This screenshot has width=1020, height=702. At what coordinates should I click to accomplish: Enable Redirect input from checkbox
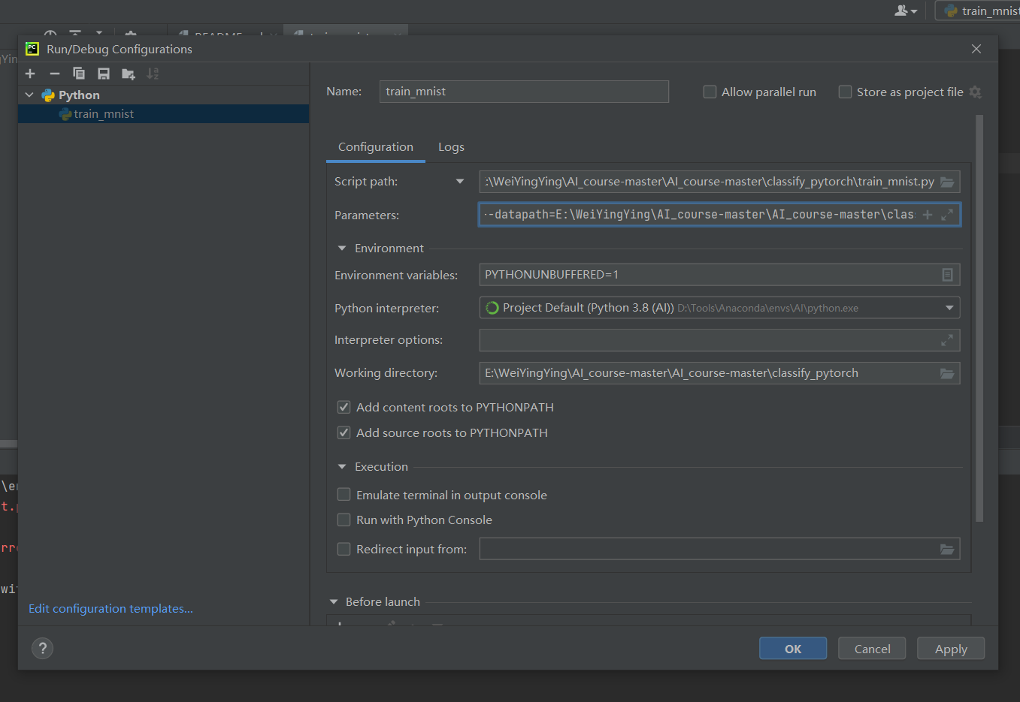344,549
